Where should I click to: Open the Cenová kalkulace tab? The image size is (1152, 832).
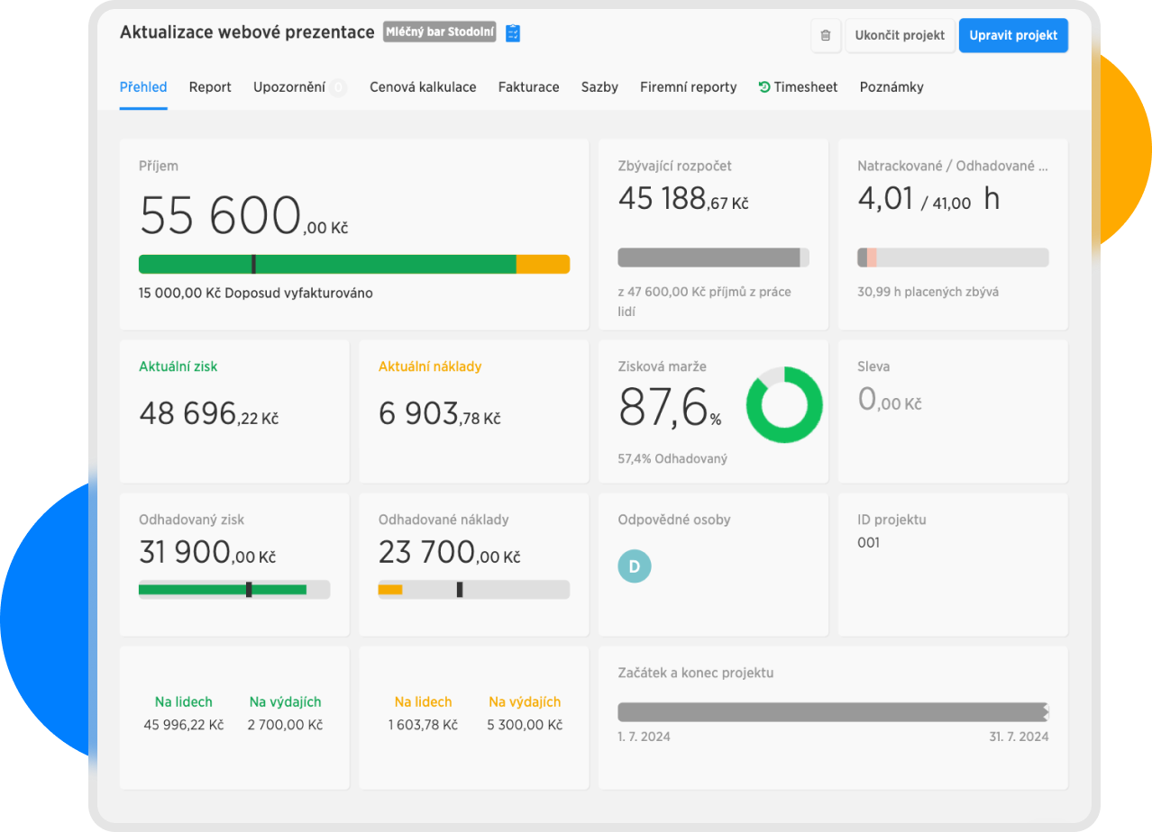pos(423,87)
